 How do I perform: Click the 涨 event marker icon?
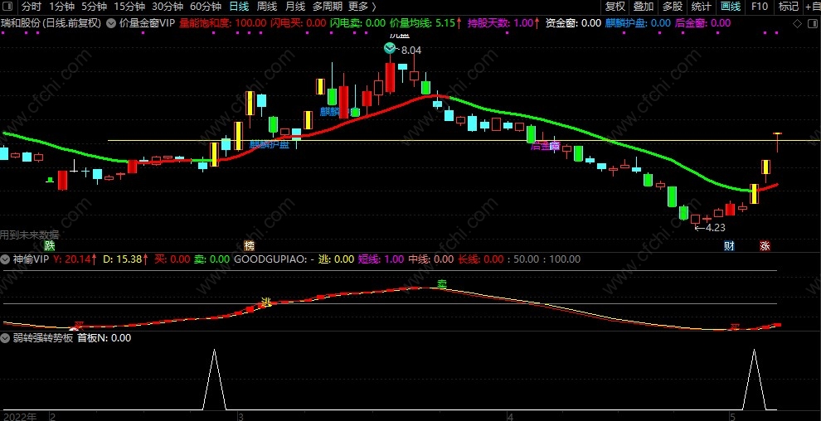pyautogui.click(x=765, y=246)
